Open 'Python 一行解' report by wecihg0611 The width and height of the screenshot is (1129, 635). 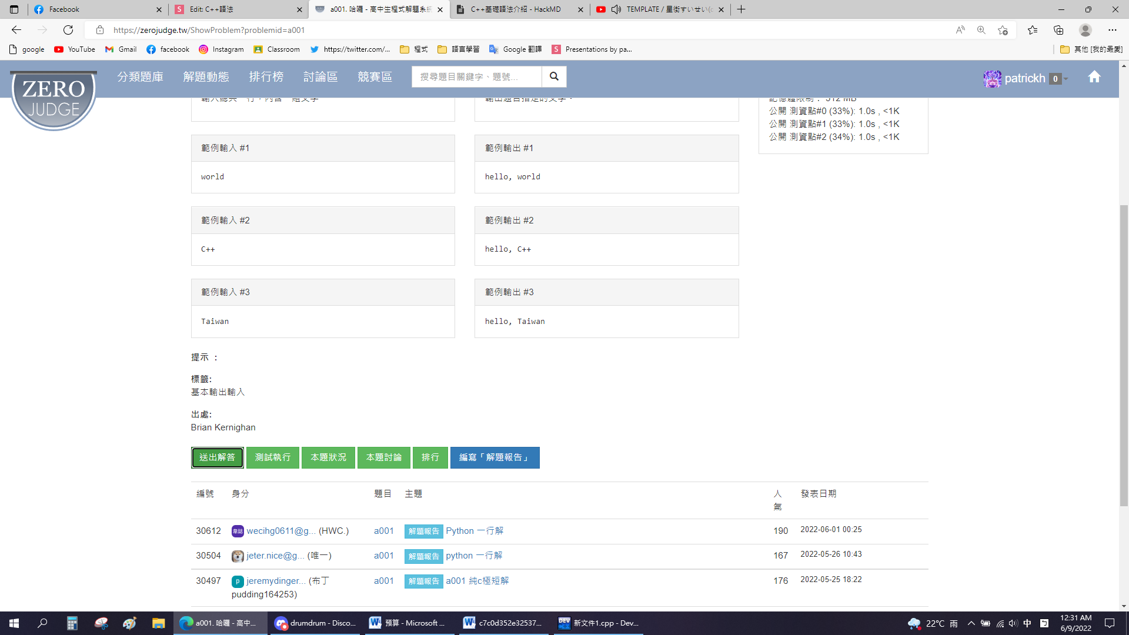coord(474,531)
